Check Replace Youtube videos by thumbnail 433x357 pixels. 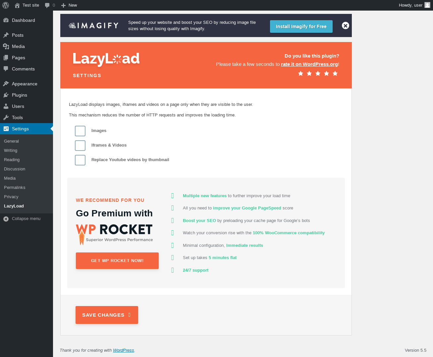[80, 160]
